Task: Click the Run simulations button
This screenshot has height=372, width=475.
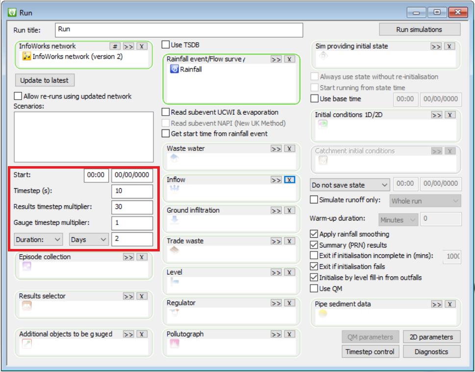Action: 419,29
